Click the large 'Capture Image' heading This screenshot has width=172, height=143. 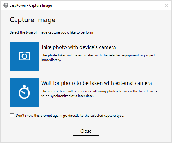tap(33, 20)
